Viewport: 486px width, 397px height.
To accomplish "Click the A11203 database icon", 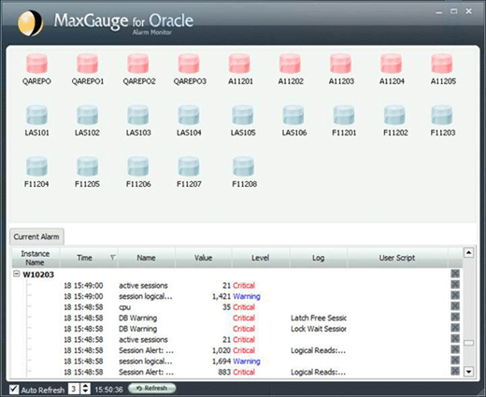I will point(341,64).
